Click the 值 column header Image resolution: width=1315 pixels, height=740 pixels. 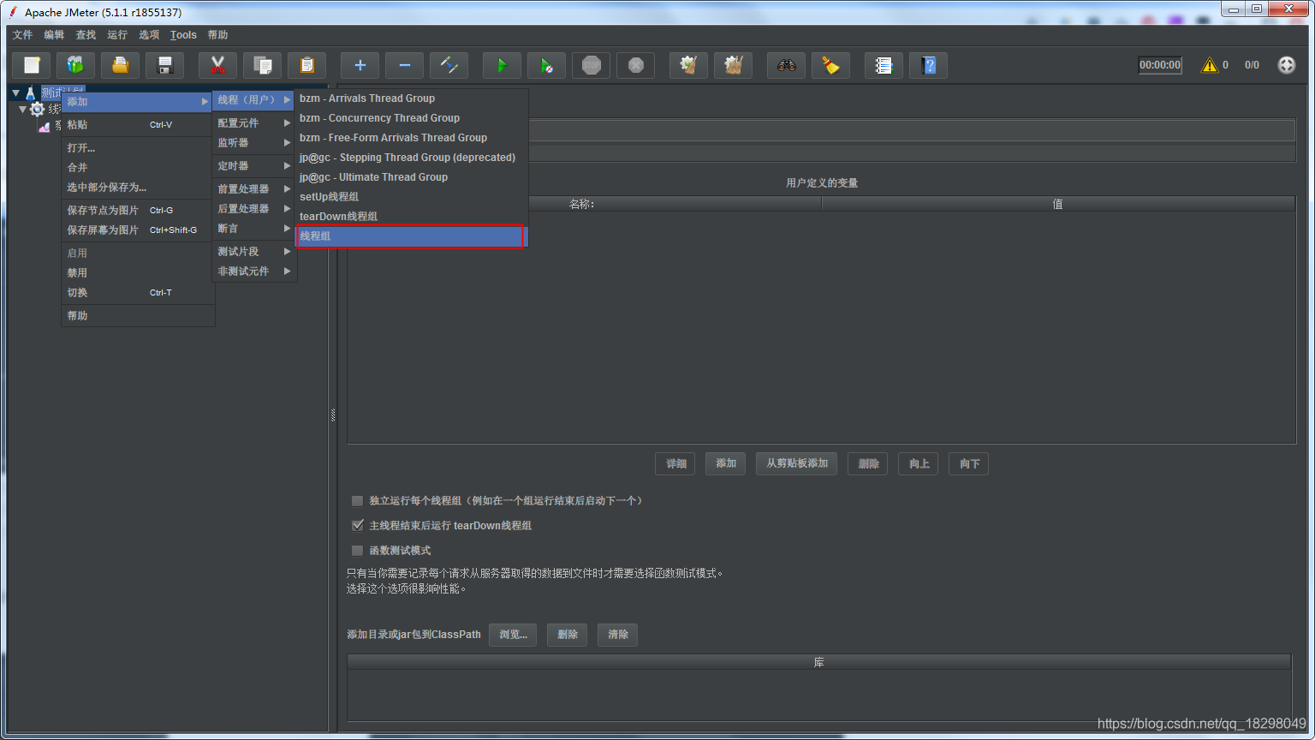click(1058, 204)
